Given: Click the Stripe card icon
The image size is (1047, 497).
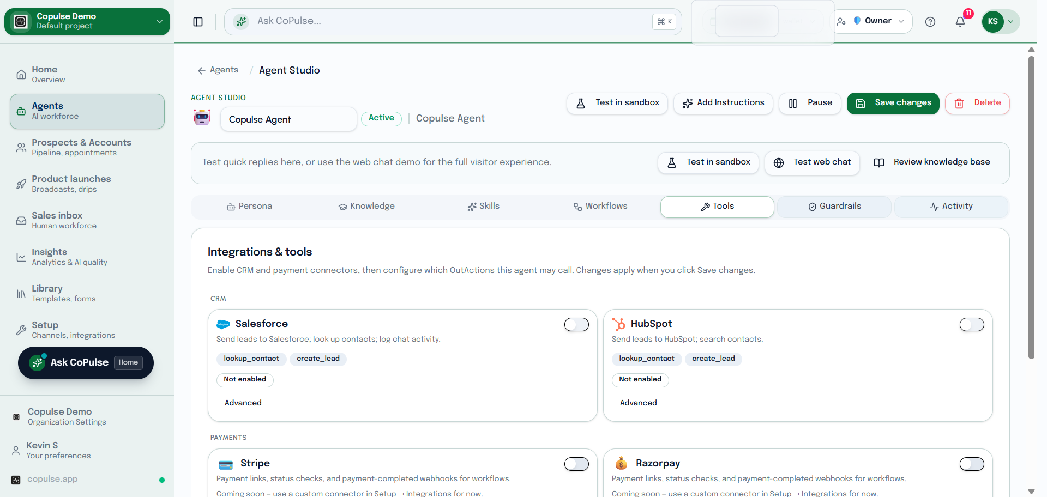Looking at the screenshot, I should coord(226,464).
